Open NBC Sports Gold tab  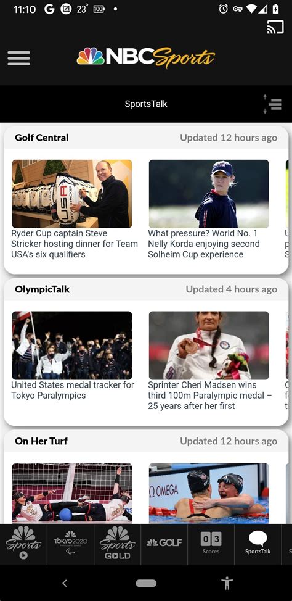(118, 544)
